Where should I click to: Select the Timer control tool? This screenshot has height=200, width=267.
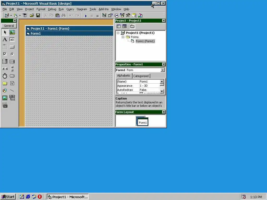click(5, 76)
